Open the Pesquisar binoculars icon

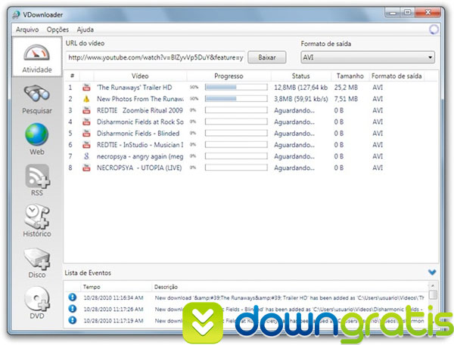37,94
